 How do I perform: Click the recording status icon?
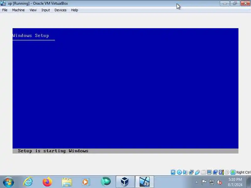coord(215,172)
